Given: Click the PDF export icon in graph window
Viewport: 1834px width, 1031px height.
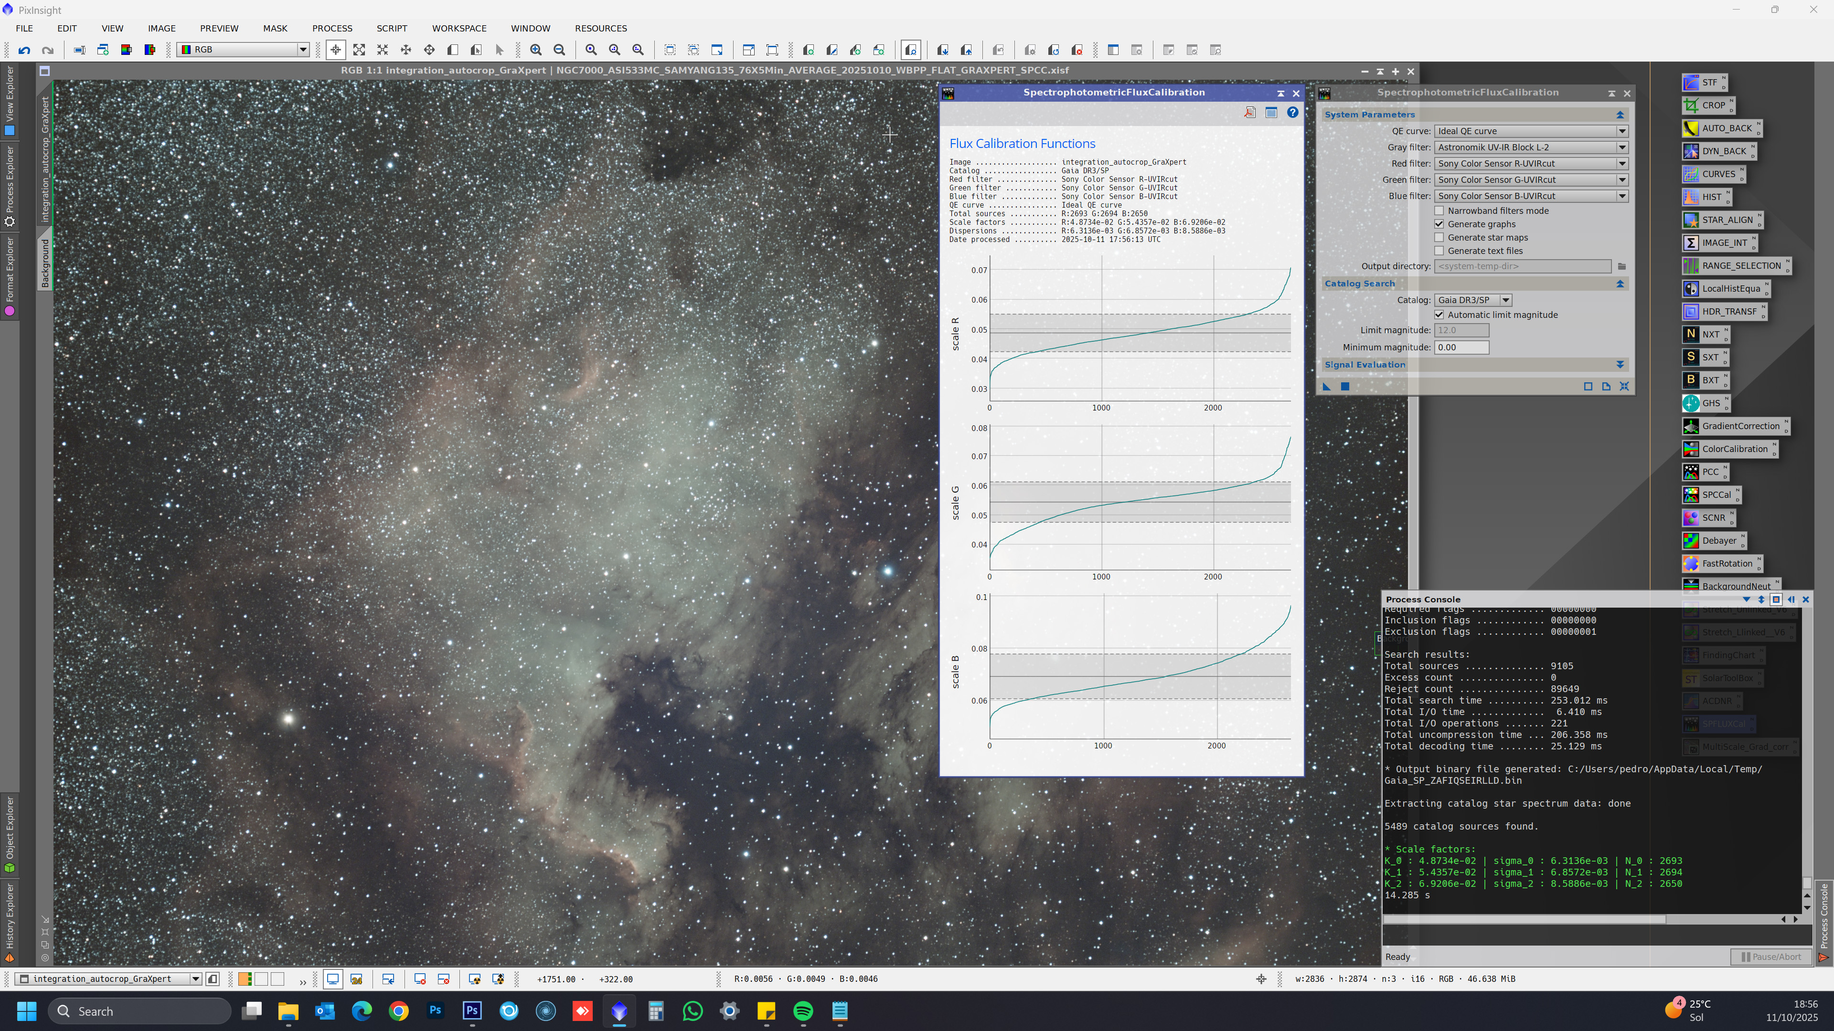Looking at the screenshot, I should [1249, 113].
